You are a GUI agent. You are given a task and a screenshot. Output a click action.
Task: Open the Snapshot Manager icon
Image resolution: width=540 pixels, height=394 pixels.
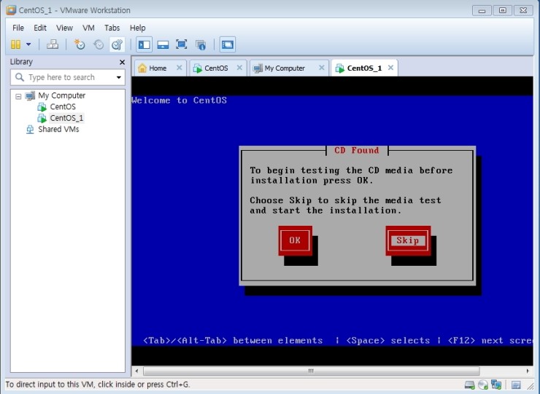pos(117,44)
